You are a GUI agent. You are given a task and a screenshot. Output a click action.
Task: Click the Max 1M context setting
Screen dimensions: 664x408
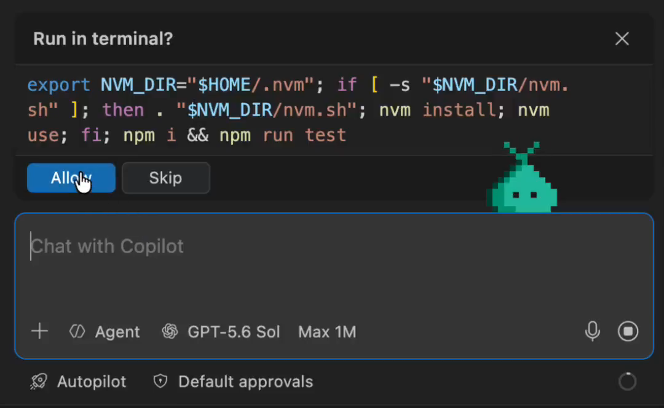tap(327, 332)
